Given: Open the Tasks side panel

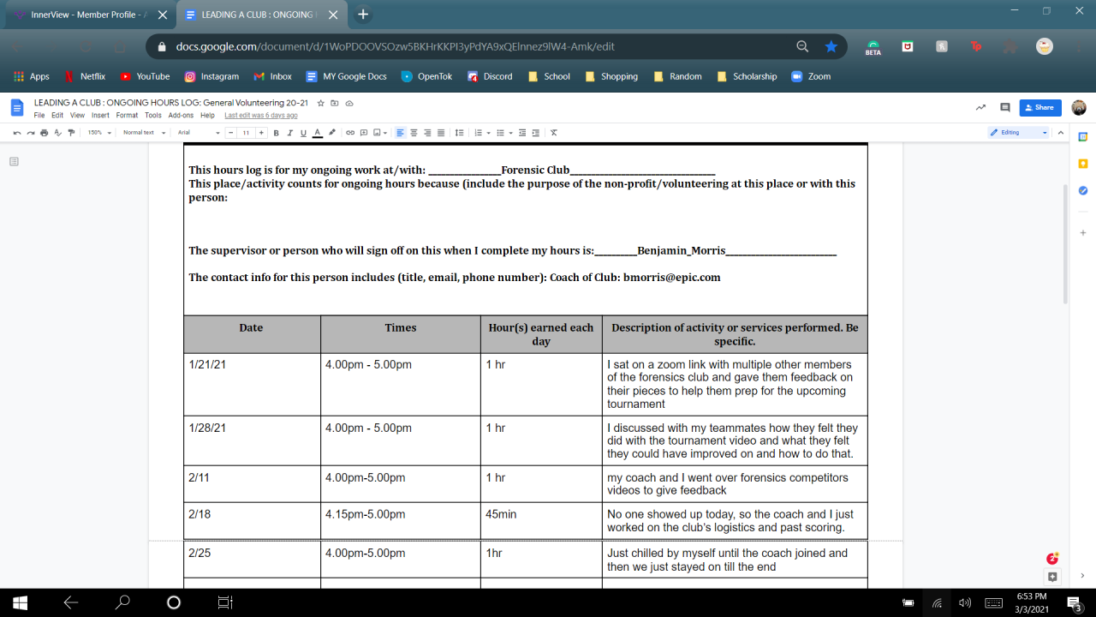Looking at the screenshot, I should click(1082, 190).
